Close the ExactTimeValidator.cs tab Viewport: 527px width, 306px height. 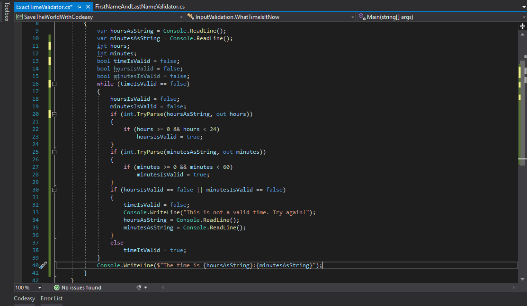tap(89, 7)
